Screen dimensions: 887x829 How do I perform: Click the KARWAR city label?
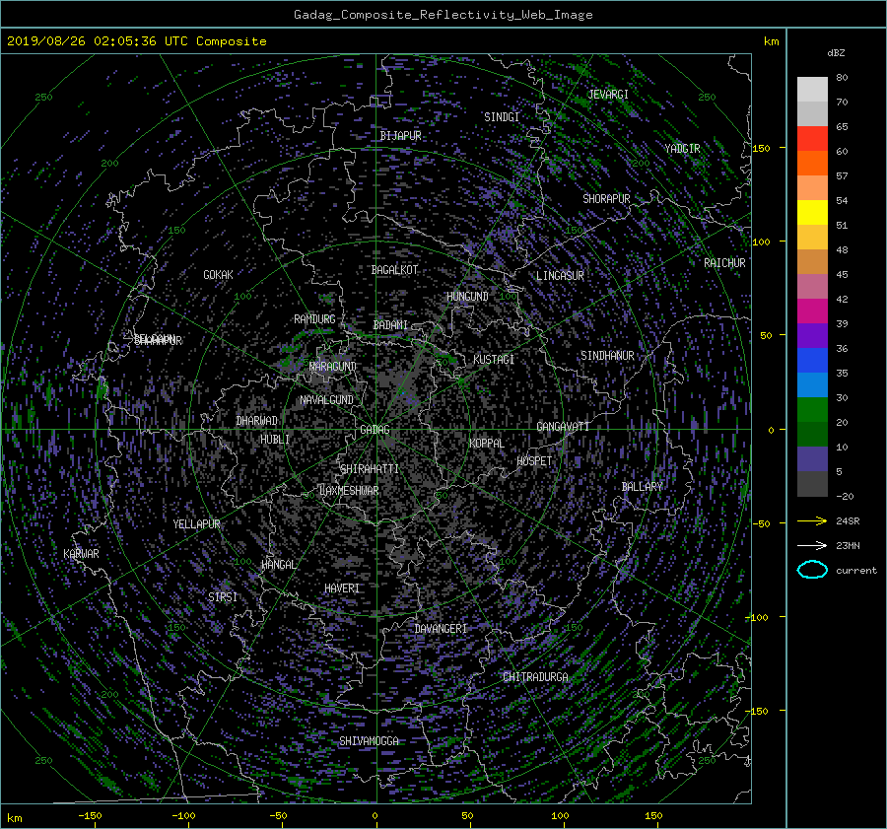[81, 554]
